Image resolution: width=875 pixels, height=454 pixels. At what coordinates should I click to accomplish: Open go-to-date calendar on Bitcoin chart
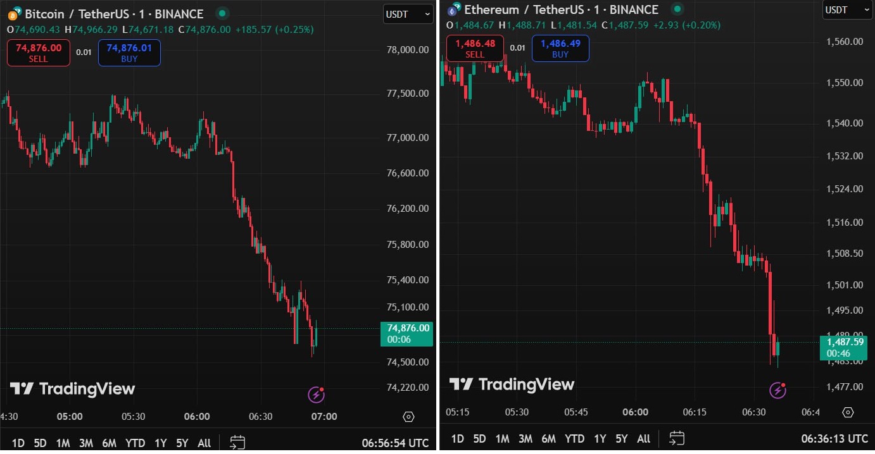(x=237, y=443)
